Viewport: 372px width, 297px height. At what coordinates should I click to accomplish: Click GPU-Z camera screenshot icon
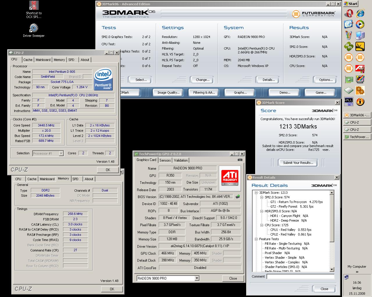tap(240, 160)
